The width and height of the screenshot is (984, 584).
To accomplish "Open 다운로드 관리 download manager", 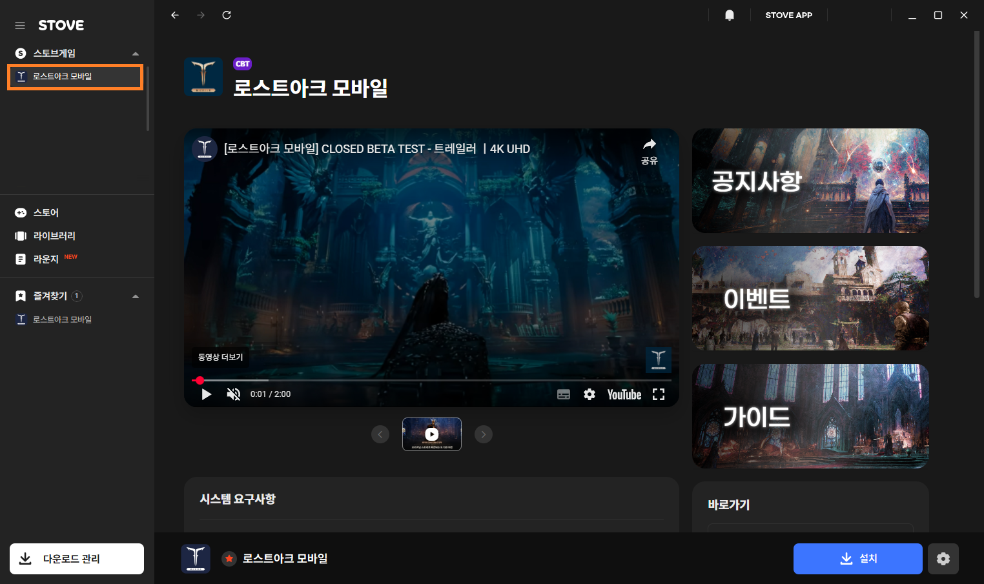I will pyautogui.click(x=77, y=559).
